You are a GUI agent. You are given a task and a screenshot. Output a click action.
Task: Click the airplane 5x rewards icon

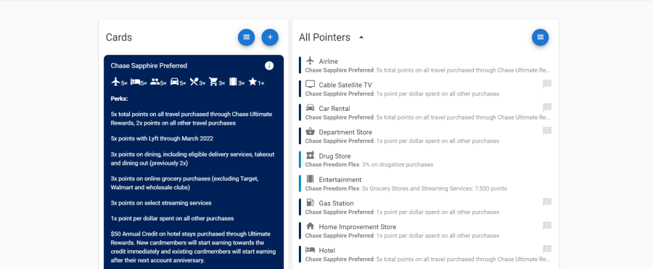tap(119, 82)
